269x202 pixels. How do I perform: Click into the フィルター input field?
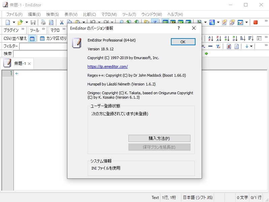click(x=43, y=46)
